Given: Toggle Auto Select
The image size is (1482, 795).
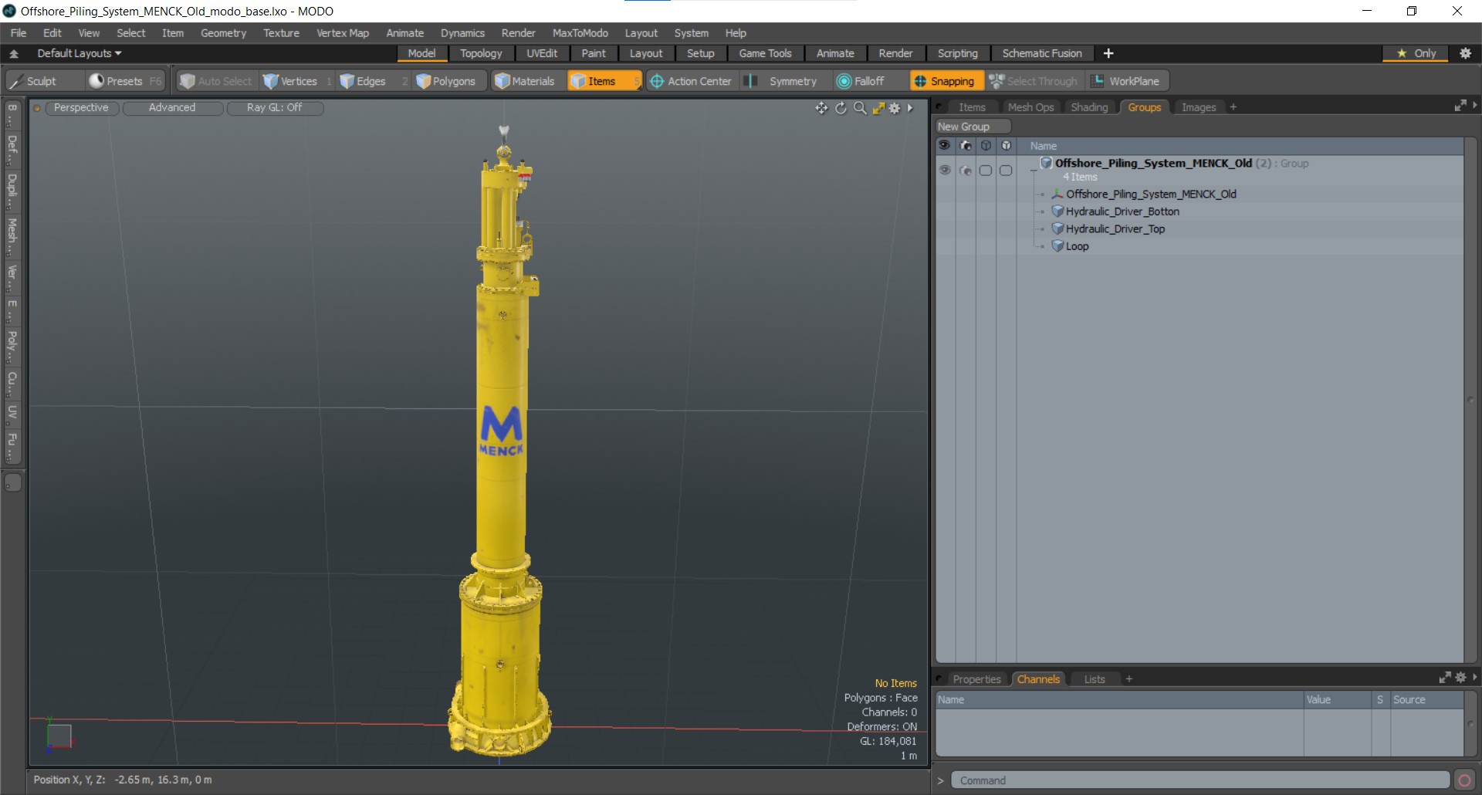Looking at the screenshot, I should tap(216, 81).
